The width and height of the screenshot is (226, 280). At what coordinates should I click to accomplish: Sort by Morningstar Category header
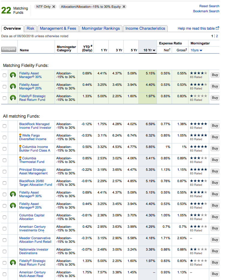pos(66,48)
